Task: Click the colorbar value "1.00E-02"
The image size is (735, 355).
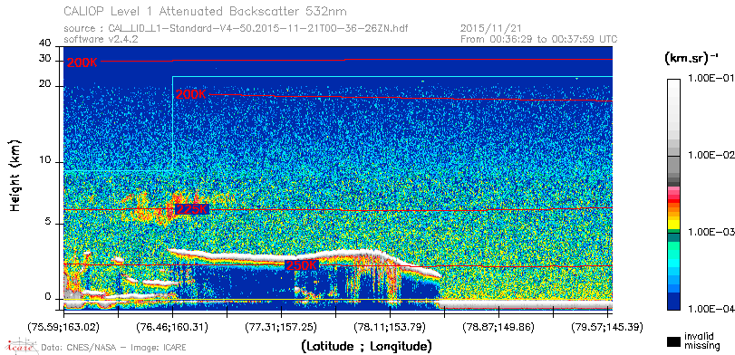Action: (x=711, y=156)
